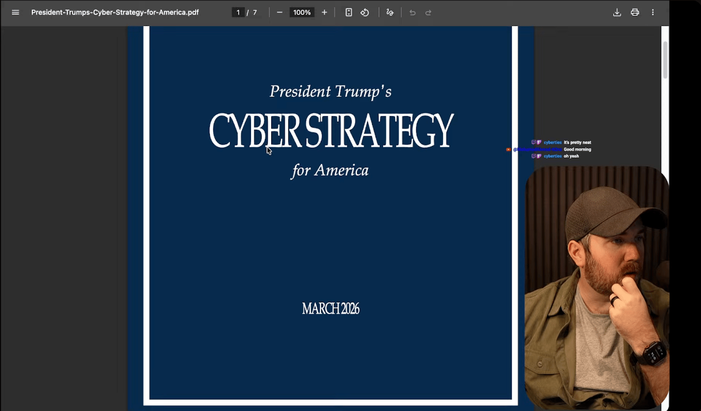Download the PDF file

click(617, 12)
